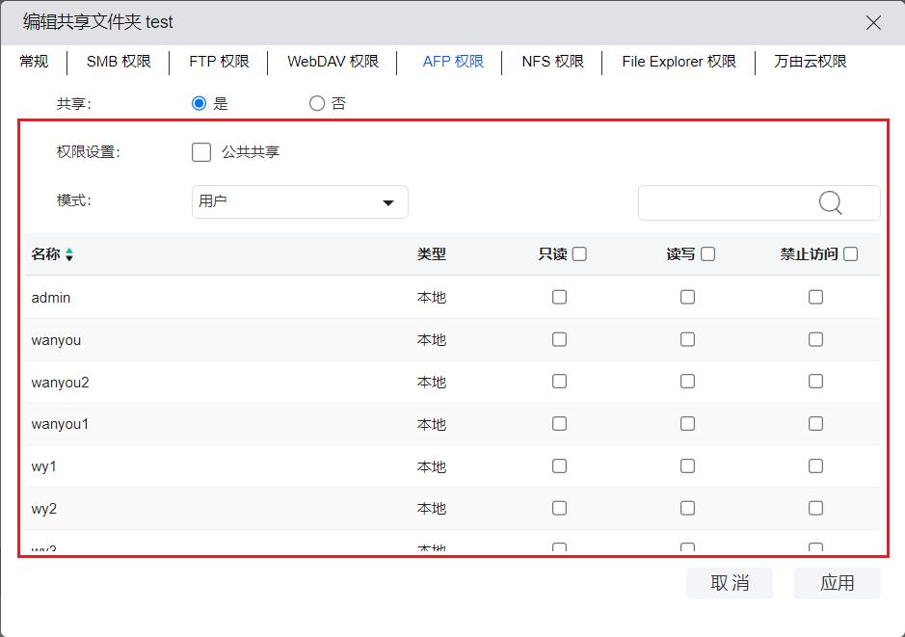Check 禁止访问 for the wy1 user
Viewport: 905px width, 637px height.
[x=815, y=466]
